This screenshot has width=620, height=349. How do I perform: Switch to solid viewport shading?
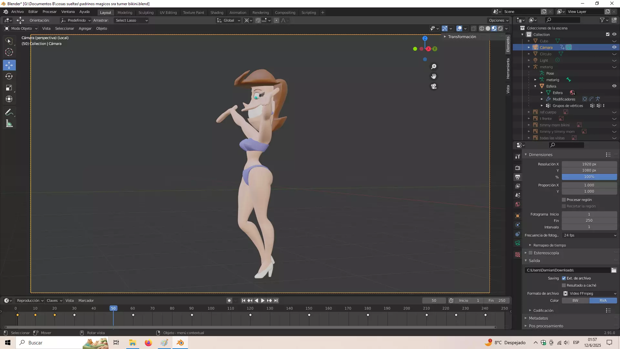(x=488, y=28)
